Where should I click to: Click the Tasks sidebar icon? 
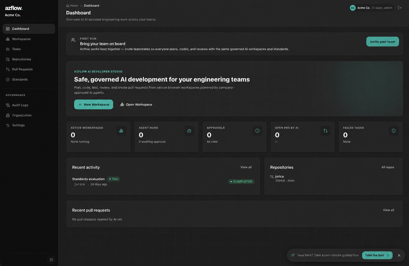click(x=8, y=49)
